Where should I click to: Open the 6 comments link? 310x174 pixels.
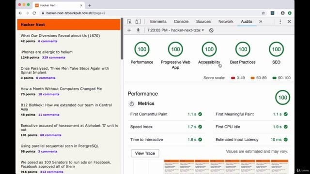point(47,41)
